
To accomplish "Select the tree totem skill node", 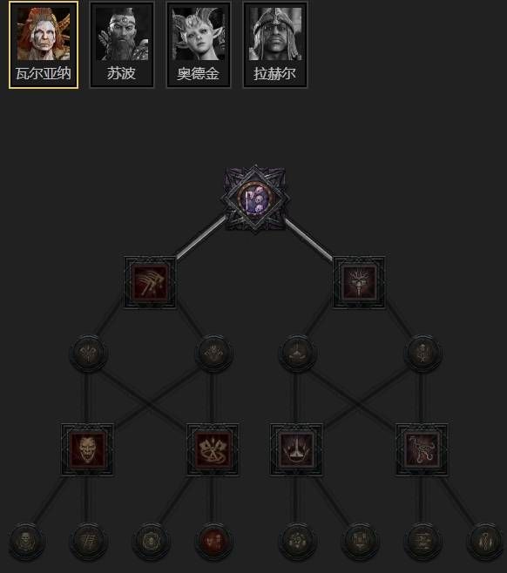I will pyautogui.click(x=359, y=282).
